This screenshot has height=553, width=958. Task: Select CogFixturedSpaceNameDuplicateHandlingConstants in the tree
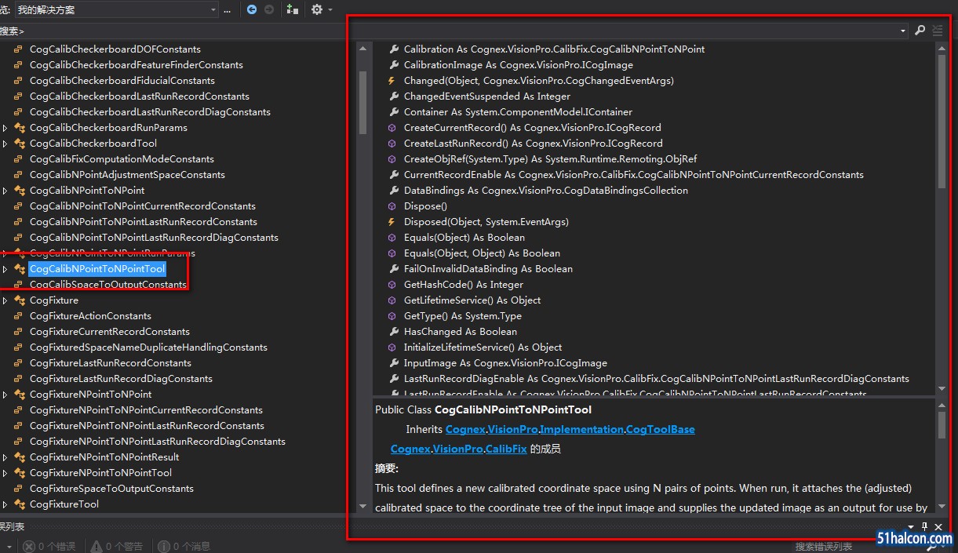[x=148, y=347]
